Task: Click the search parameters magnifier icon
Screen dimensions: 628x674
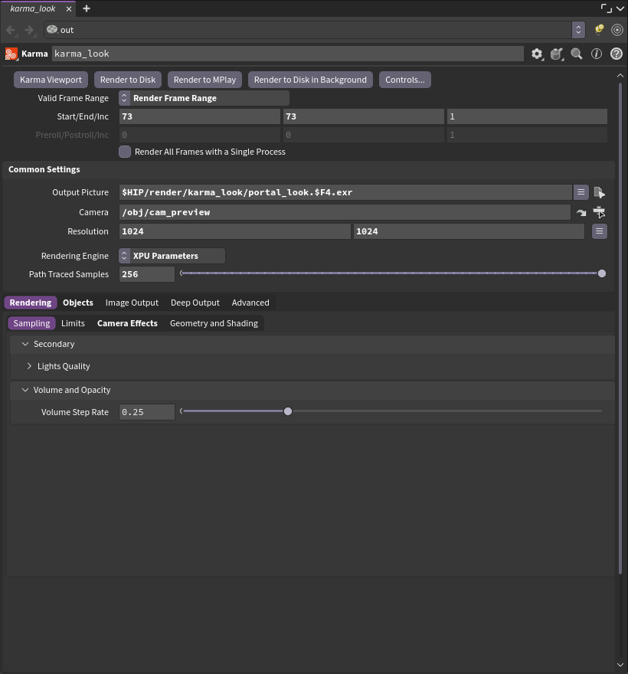Action: [577, 54]
